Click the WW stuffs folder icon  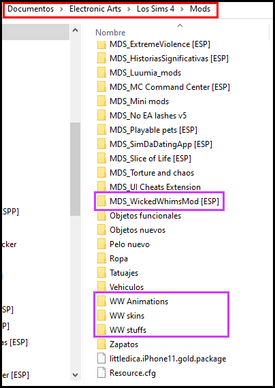click(101, 330)
